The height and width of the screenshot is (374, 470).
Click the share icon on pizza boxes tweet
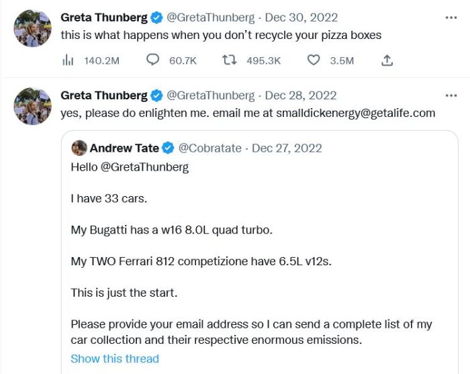click(387, 60)
